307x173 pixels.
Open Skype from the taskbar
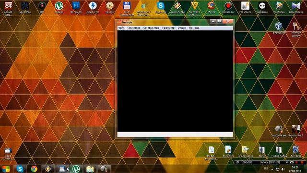(x=20, y=169)
